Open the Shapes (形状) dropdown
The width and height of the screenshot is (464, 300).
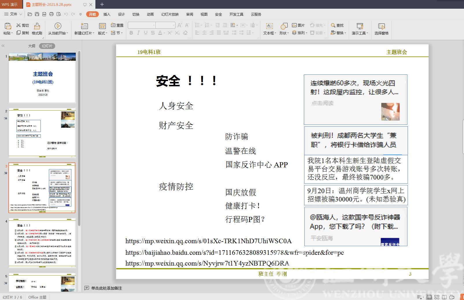(284, 33)
